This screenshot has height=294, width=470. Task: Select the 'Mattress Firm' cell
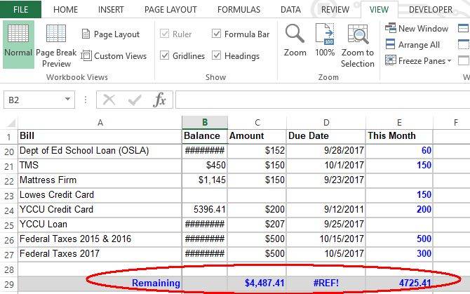100,180
